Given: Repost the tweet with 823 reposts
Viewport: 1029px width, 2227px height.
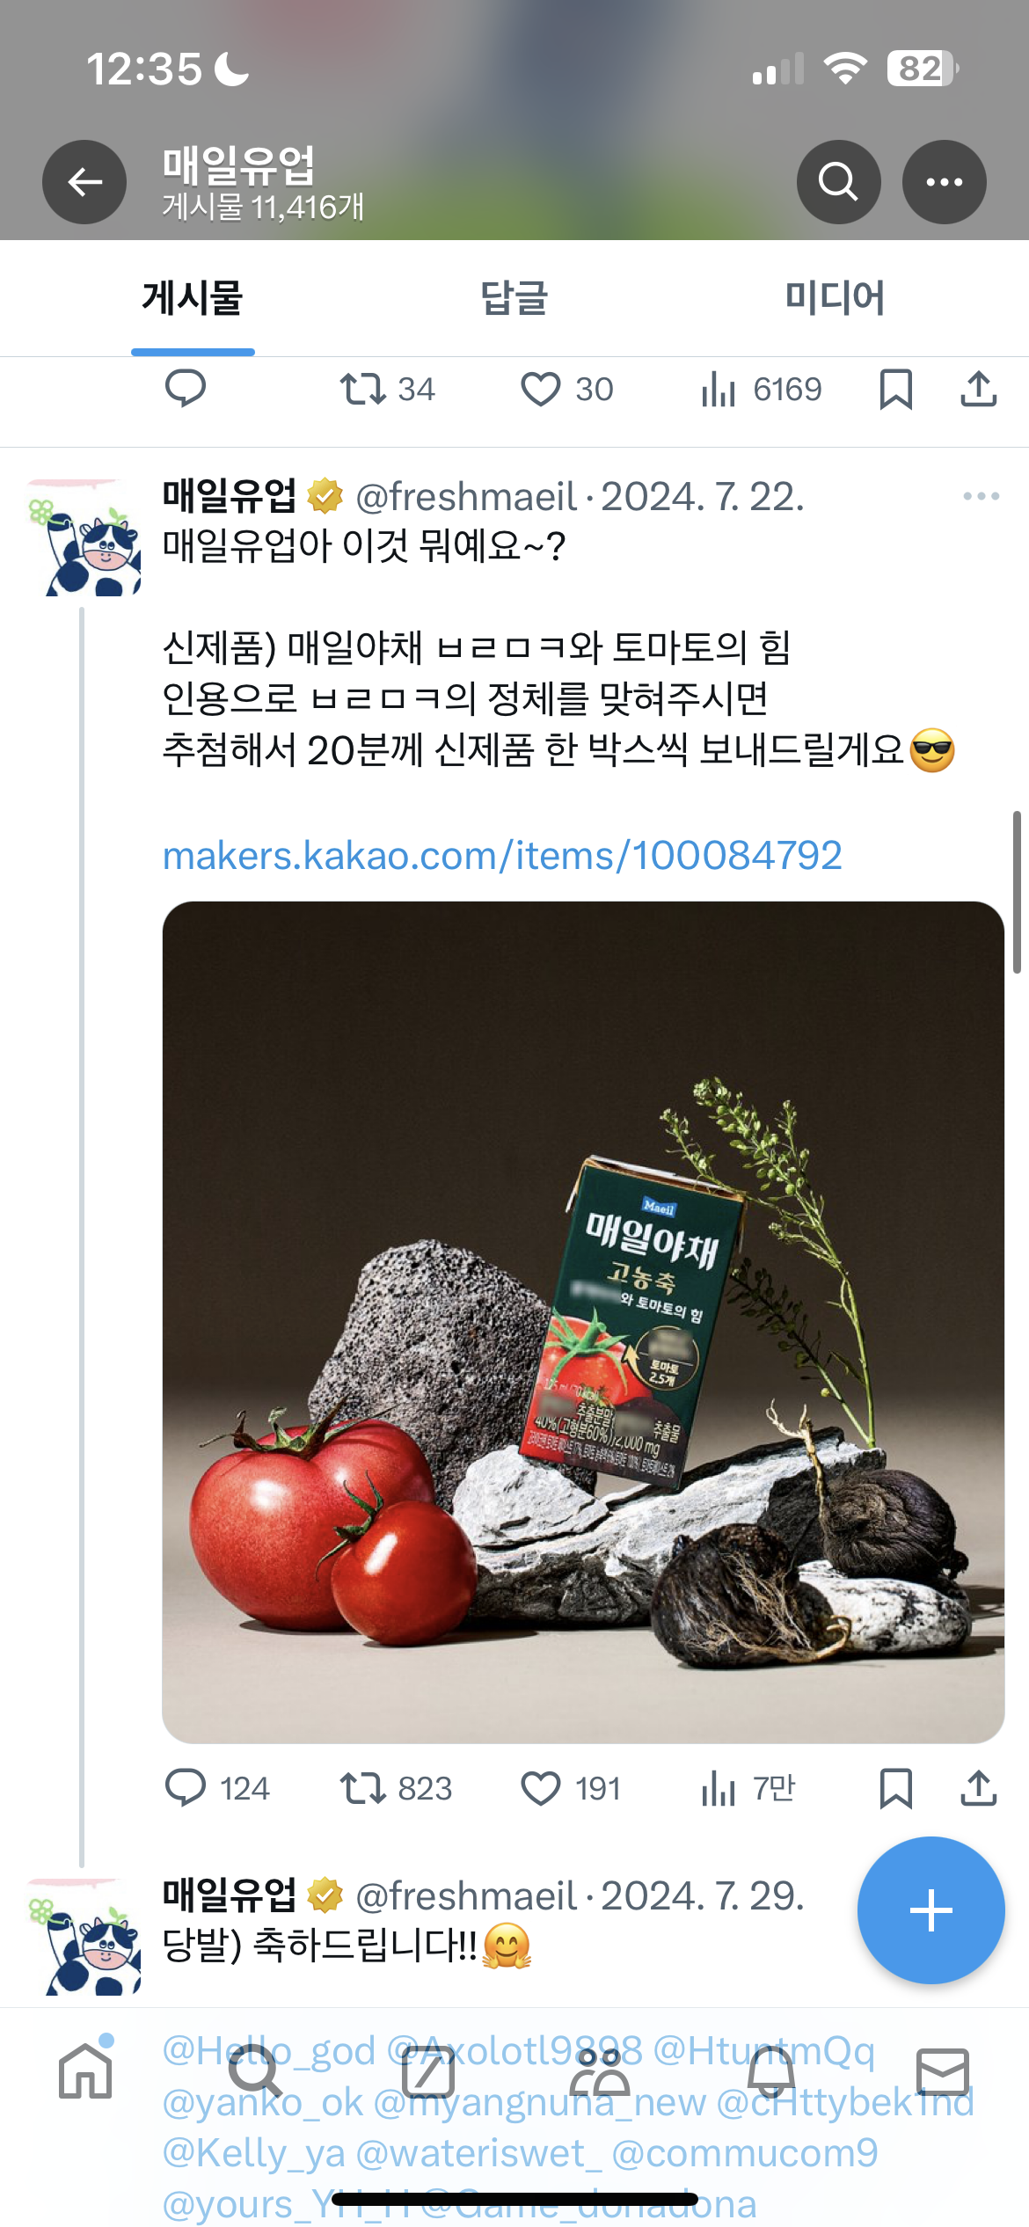Looking at the screenshot, I should click(363, 1788).
